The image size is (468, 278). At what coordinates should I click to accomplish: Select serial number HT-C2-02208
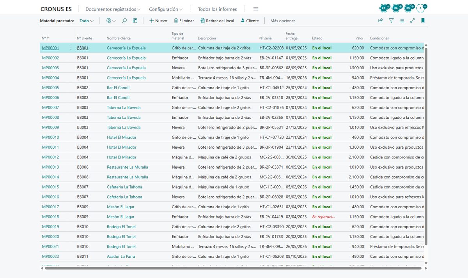point(271,48)
